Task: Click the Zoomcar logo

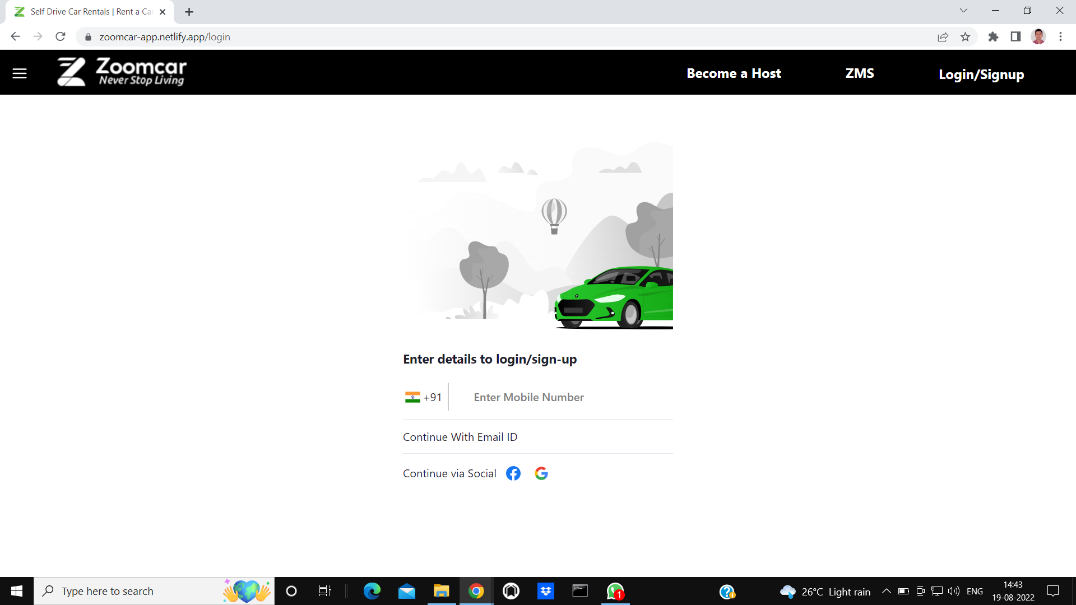Action: (121, 72)
